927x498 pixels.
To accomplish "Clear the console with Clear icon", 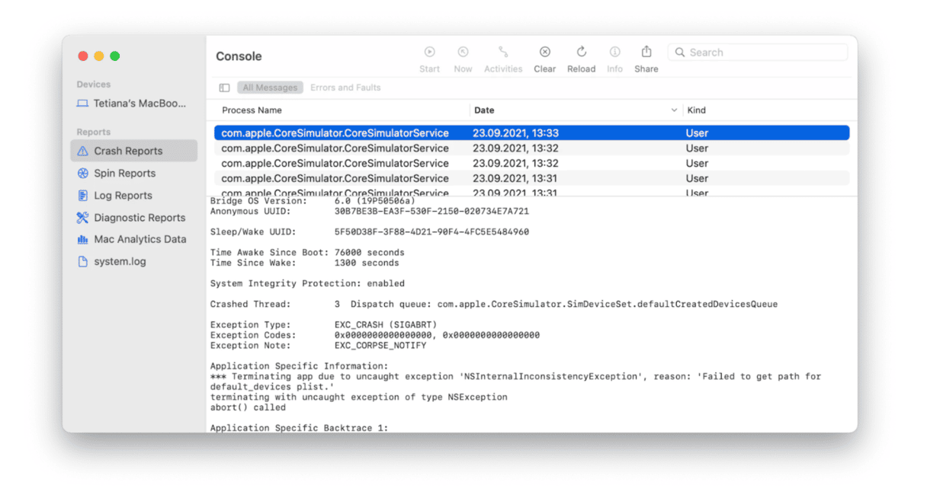I will (544, 53).
